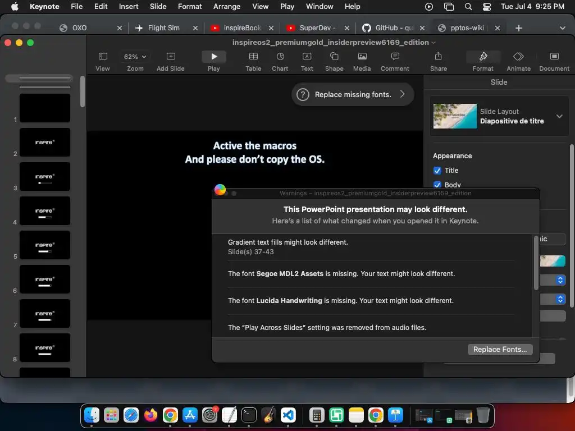Click the background fill swatch in Slide inspector

click(x=553, y=261)
